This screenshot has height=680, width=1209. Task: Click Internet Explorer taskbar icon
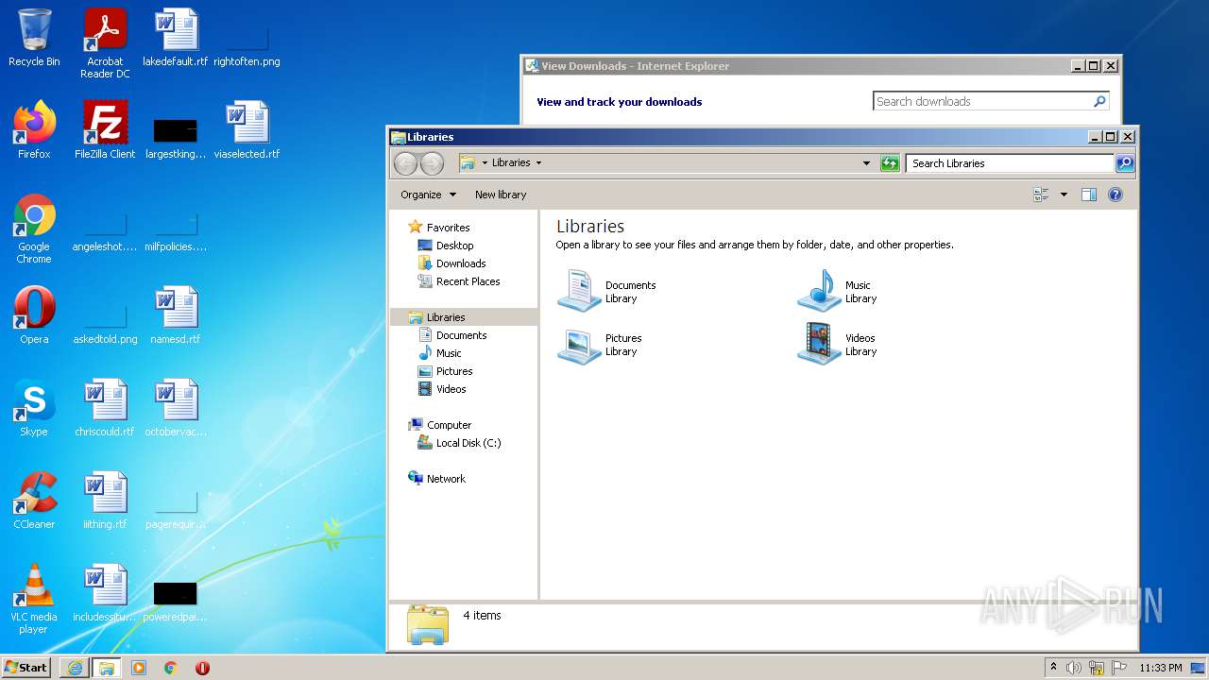coord(75,668)
